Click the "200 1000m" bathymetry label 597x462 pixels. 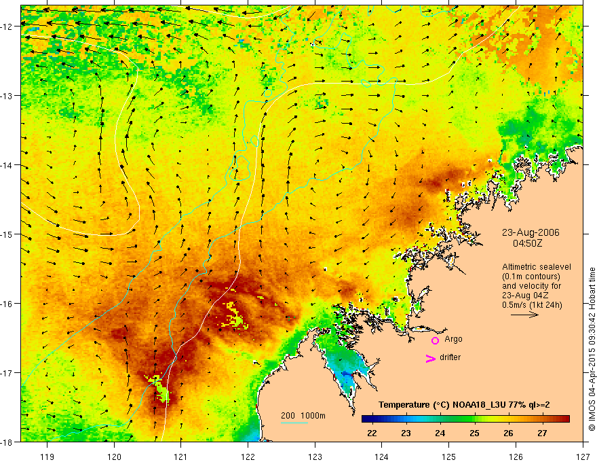click(x=303, y=416)
